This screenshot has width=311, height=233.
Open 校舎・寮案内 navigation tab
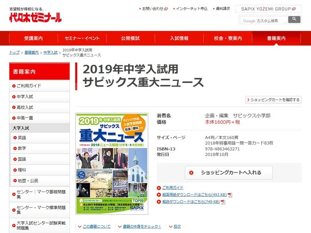228,38
